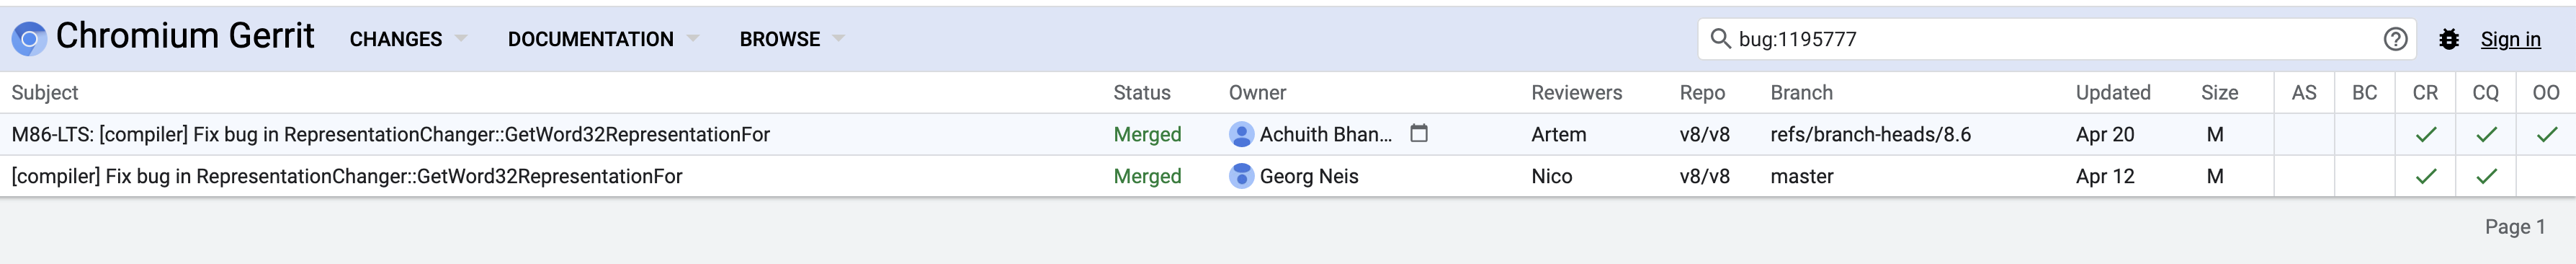
Task: Click CQ checkmark on master branch row
Action: click(2486, 176)
